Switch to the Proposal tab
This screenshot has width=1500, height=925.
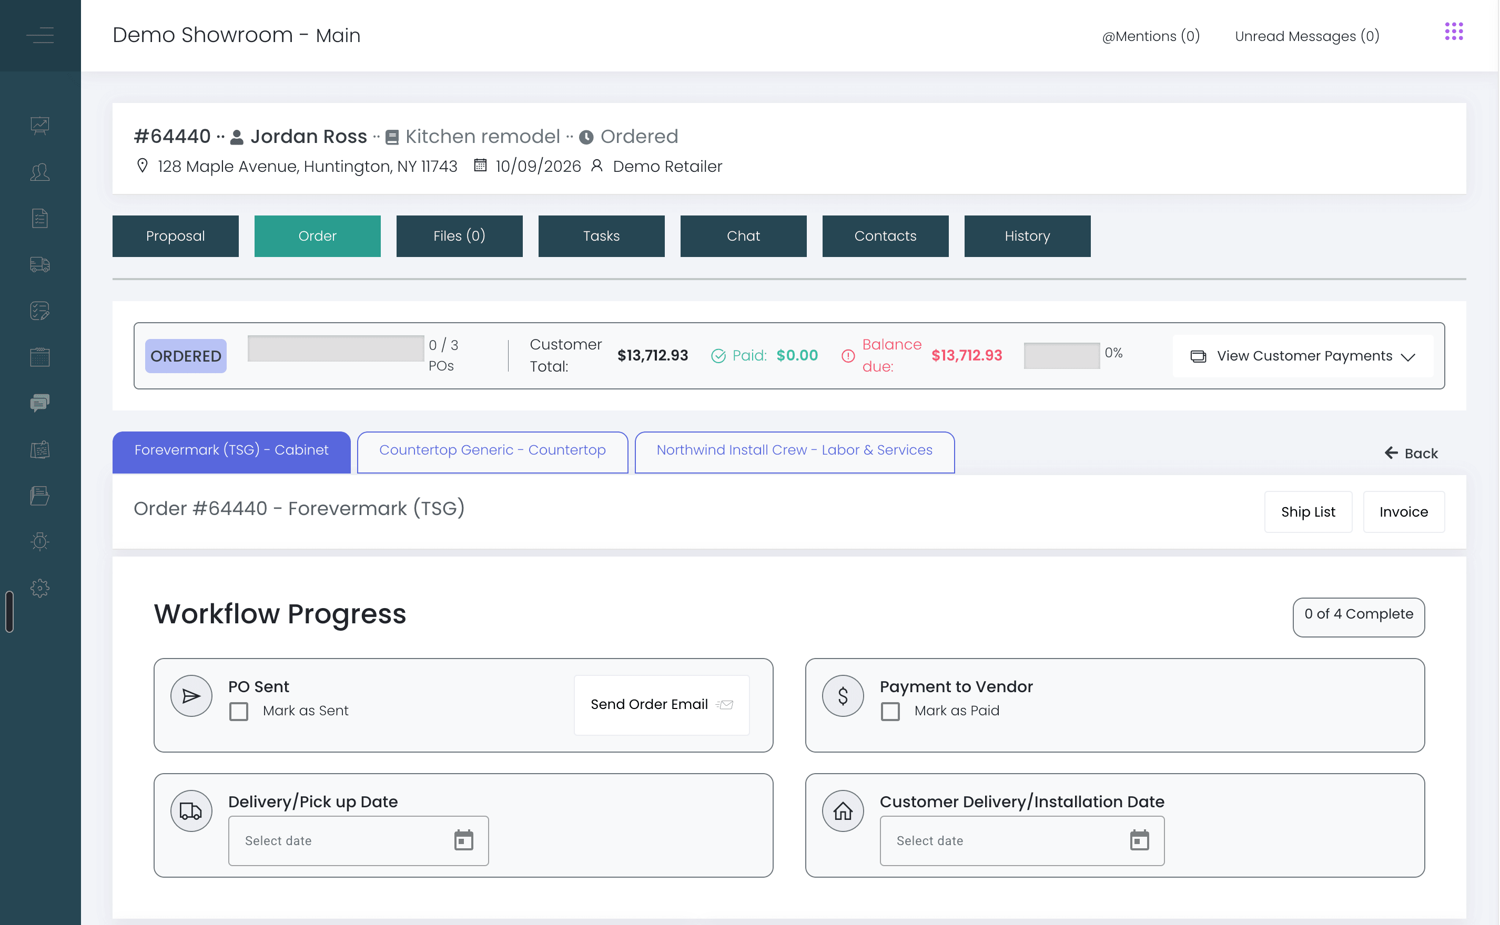tap(176, 236)
